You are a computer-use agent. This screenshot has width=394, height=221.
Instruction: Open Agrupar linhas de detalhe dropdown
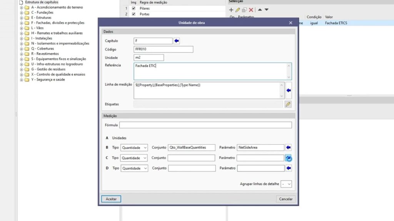(x=286, y=184)
